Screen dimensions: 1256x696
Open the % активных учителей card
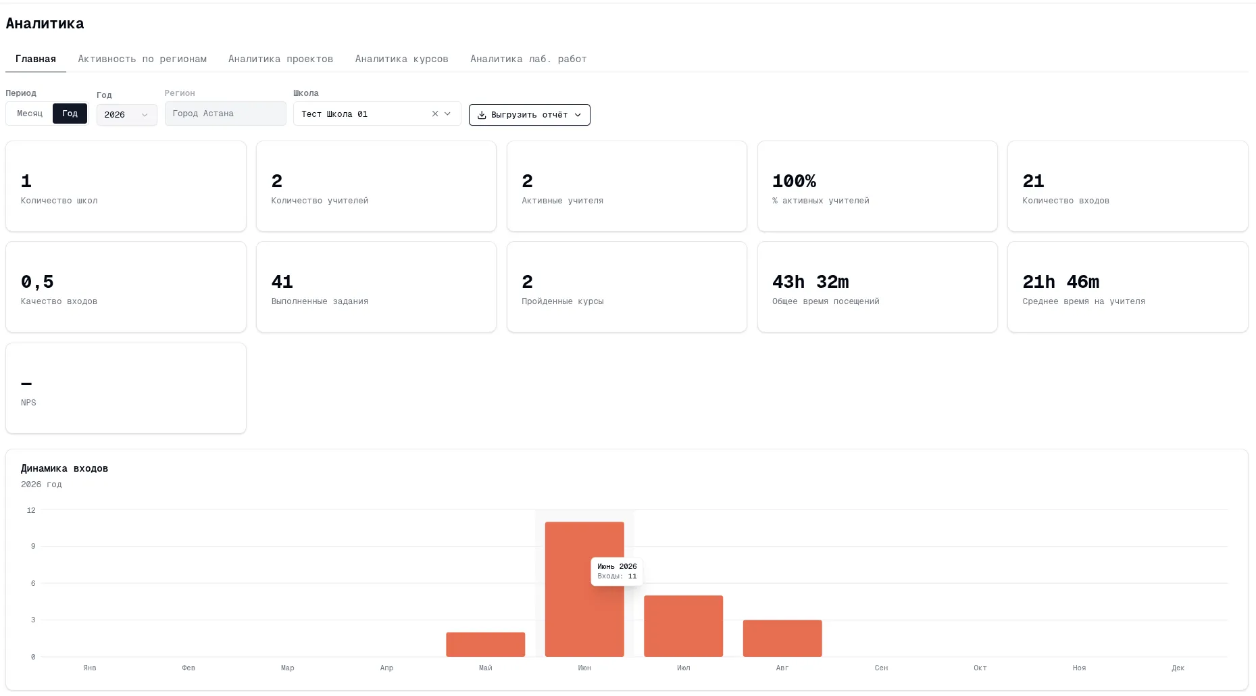pos(878,187)
